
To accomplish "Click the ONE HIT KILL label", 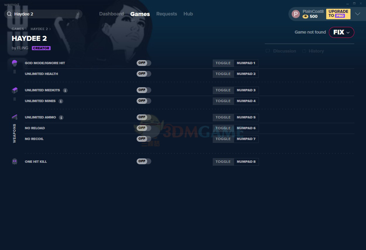I will coord(36,162).
